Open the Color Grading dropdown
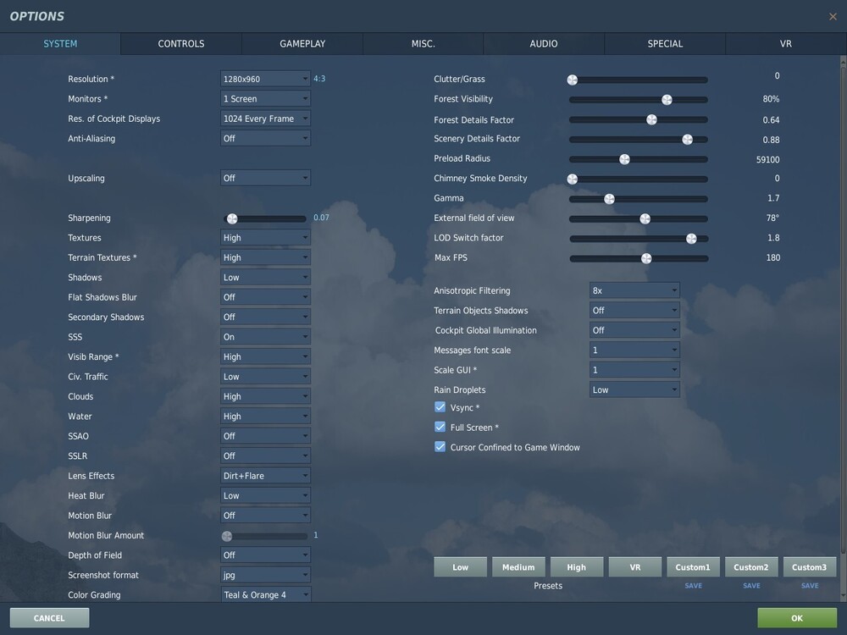This screenshot has width=847, height=635. coord(265,594)
